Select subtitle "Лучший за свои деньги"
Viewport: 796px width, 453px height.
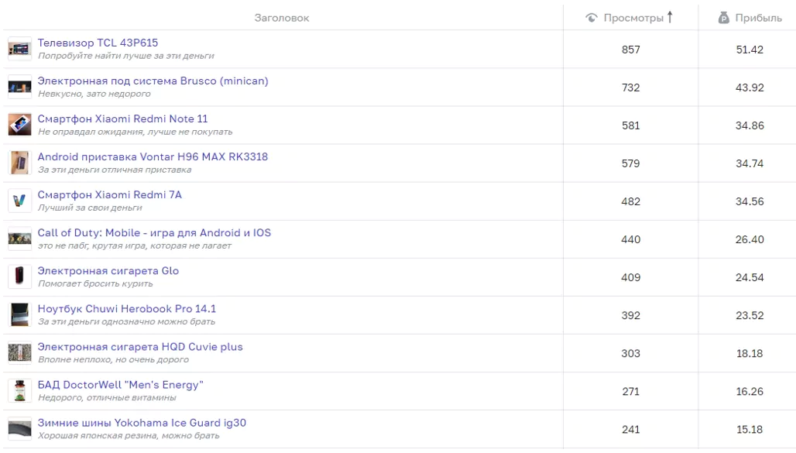[91, 208]
